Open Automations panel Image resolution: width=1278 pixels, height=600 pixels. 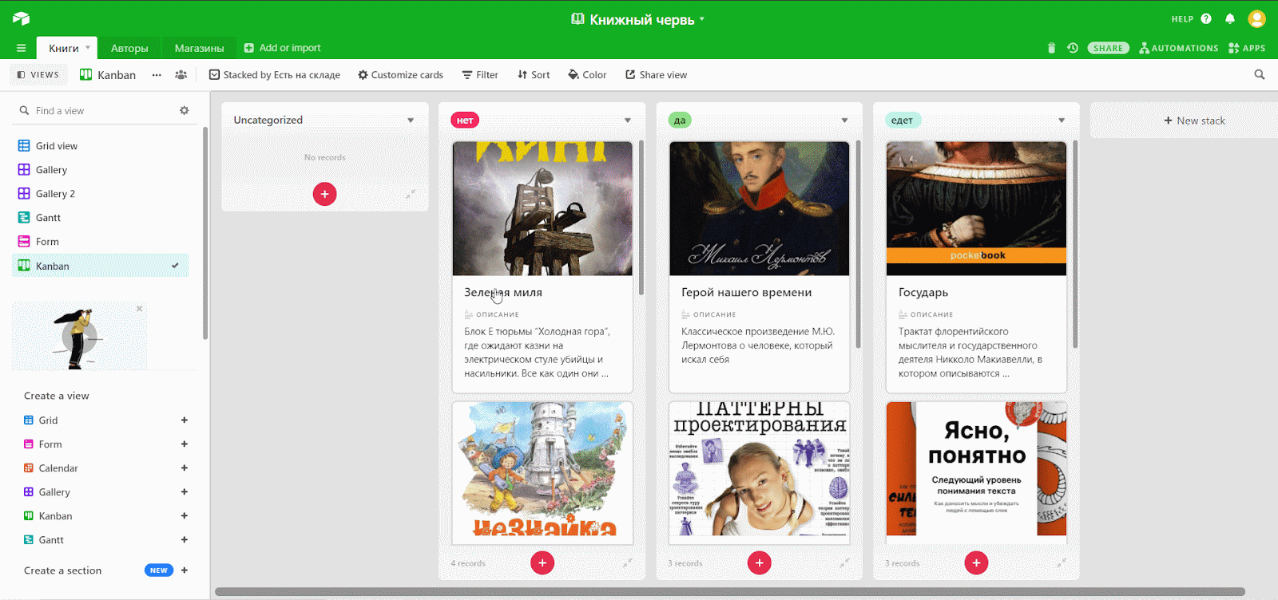tap(1179, 48)
